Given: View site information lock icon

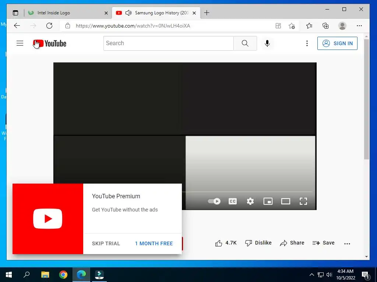Looking at the screenshot, I should click(x=68, y=26).
